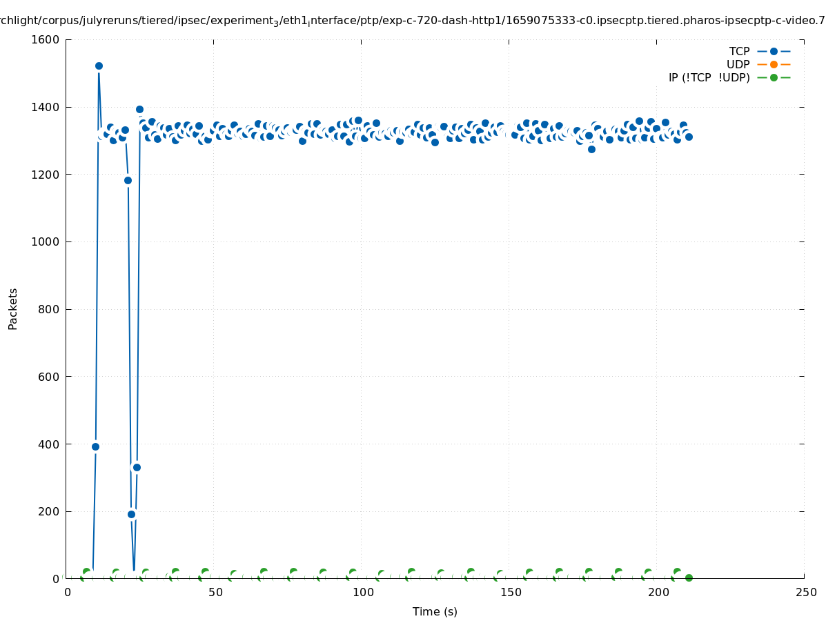Click the TCP data point near 390 packets
This screenshot has height=621, width=826.
pos(95,446)
